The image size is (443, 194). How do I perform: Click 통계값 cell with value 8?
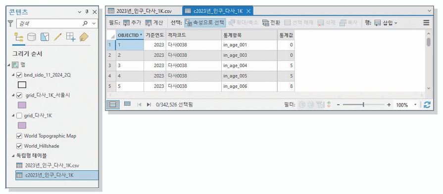tap(286, 86)
